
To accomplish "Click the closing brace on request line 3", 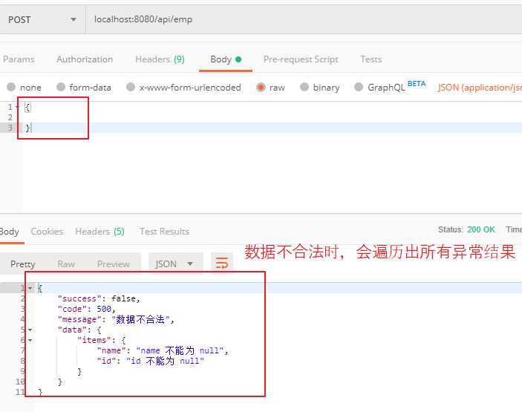I will (27, 128).
